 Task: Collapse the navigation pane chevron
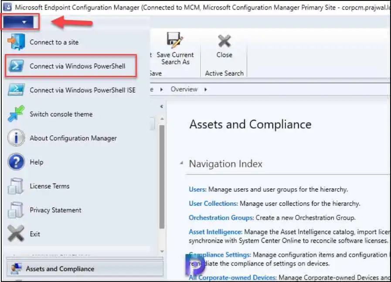(162, 106)
